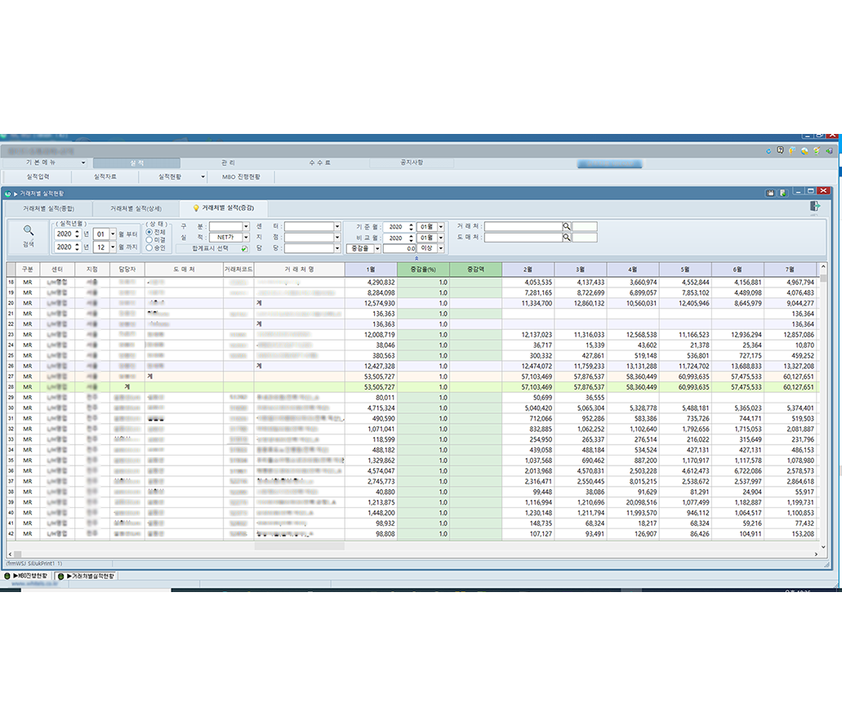
Task: Click the calculator icon in window title bar
Action: [x=769, y=193]
